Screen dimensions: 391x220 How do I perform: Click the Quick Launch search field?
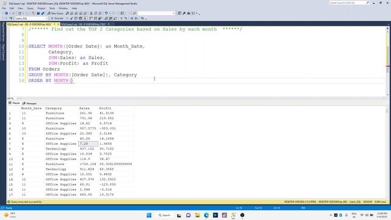(x=349, y=2)
